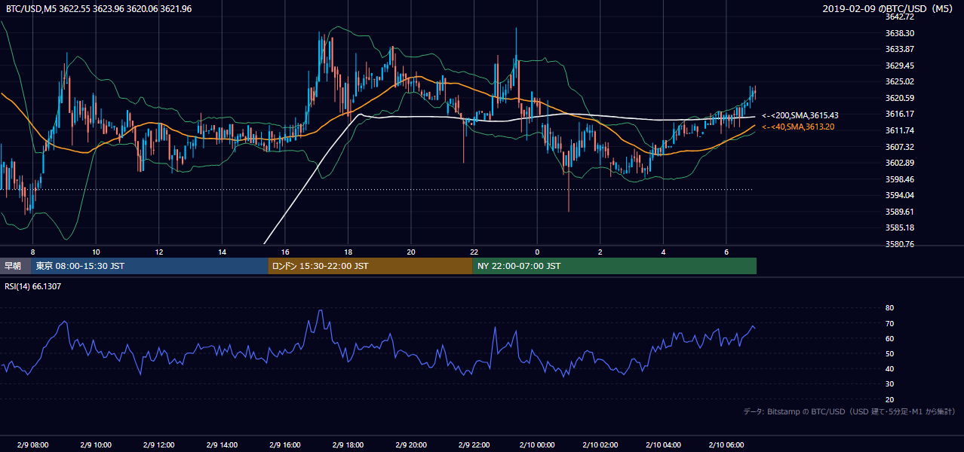The width and height of the screenshot is (964, 452).
Task: Click the bottom time label 2/9 08:00
Action: coord(32,444)
